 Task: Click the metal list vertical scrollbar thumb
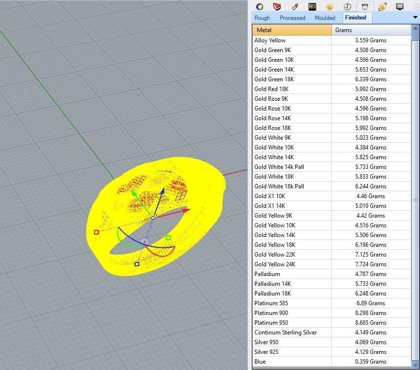(x=415, y=200)
